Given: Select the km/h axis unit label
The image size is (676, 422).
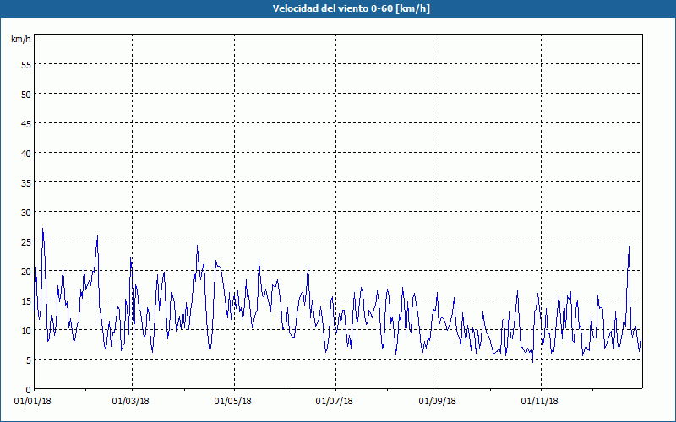Looking at the screenshot, I should point(20,39).
